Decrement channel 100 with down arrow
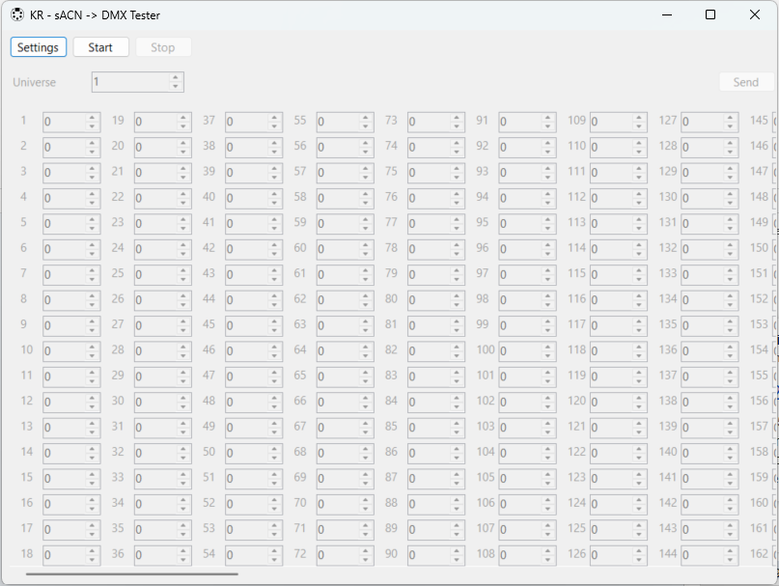The height and width of the screenshot is (586, 779). (548, 355)
